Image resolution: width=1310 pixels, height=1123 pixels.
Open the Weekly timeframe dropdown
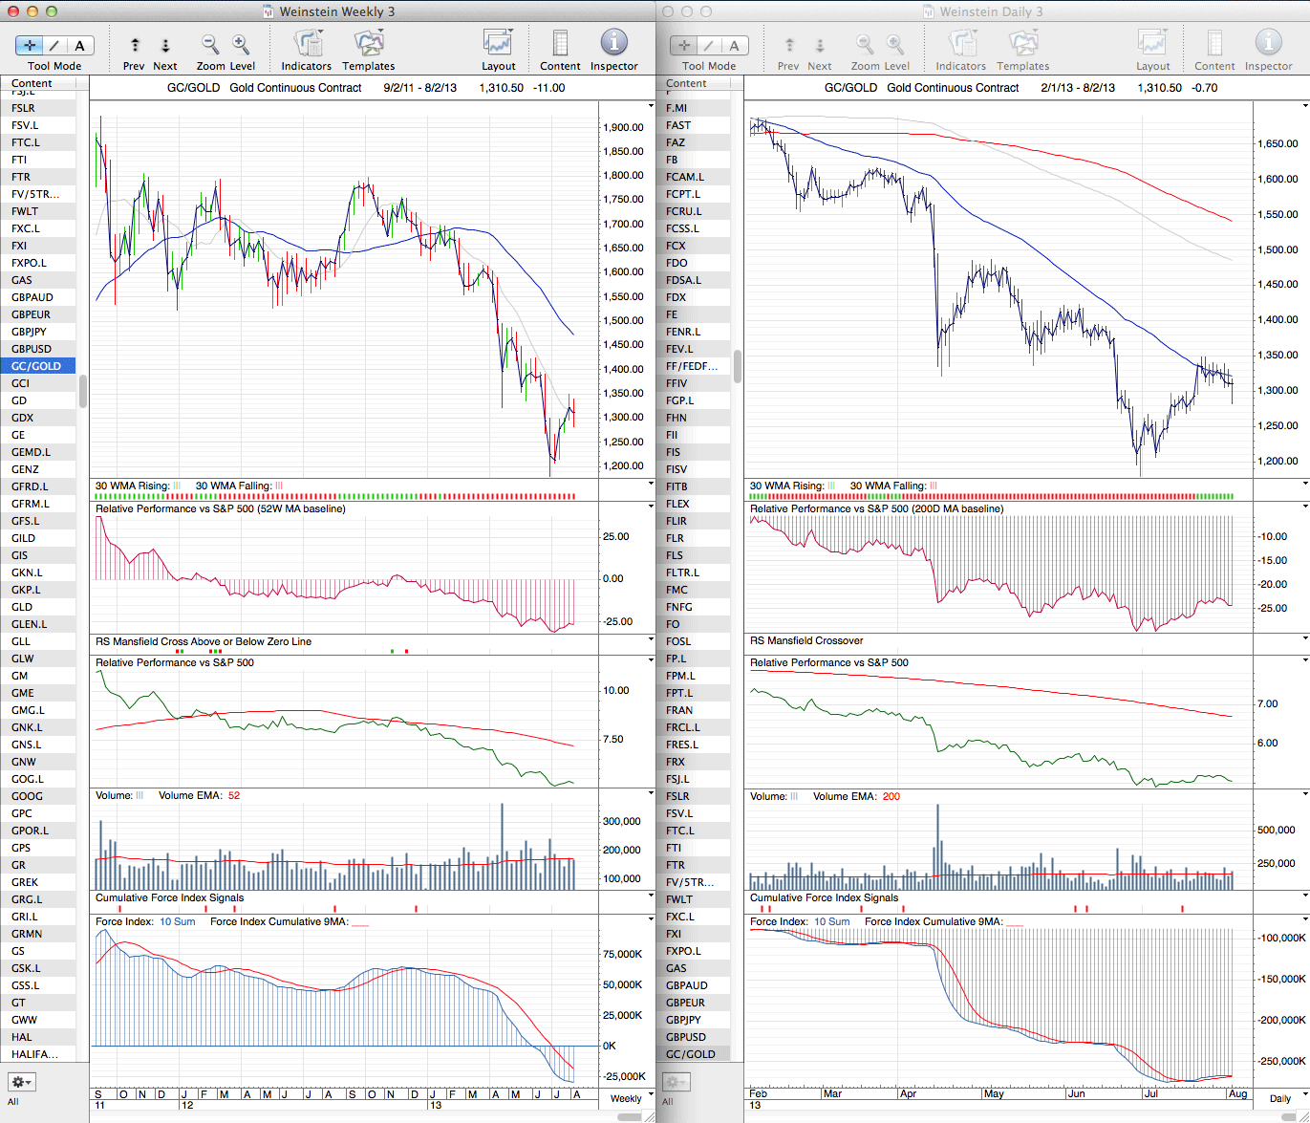[626, 1098]
